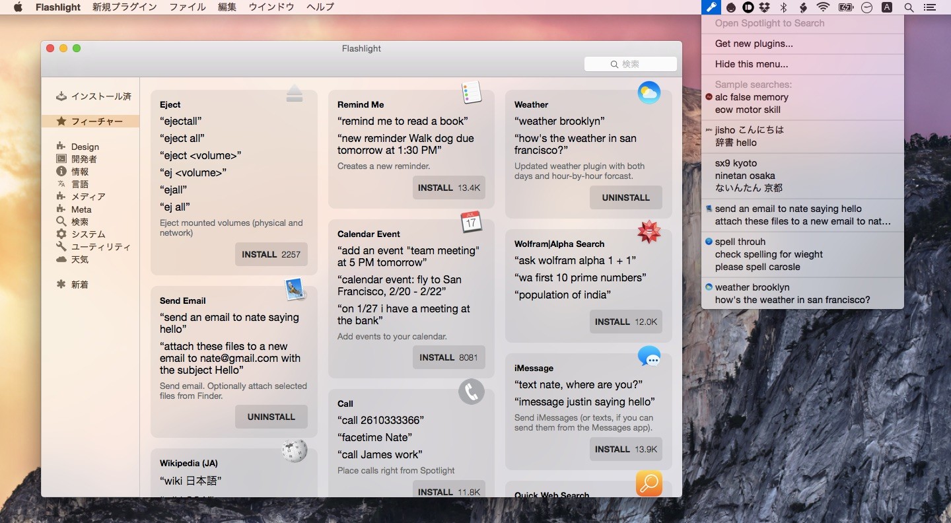Click the "Calendar Event" card title

[369, 234]
